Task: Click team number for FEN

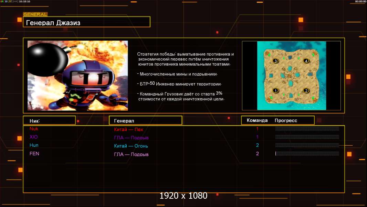Action: pyautogui.click(x=257, y=154)
